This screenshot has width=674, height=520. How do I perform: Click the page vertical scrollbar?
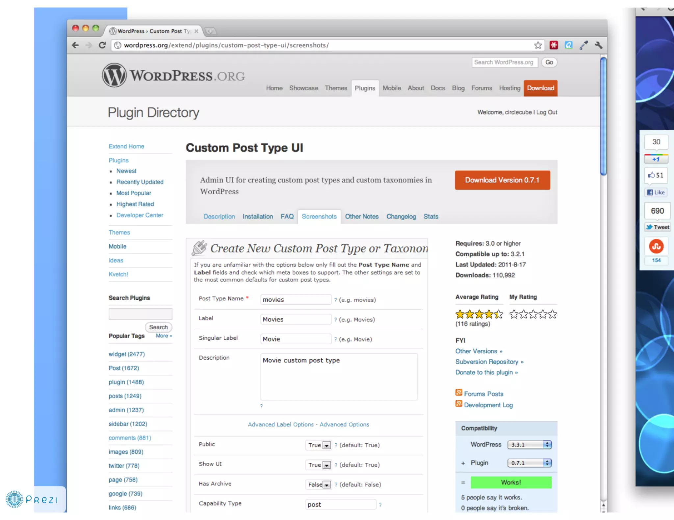click(603, 116)
